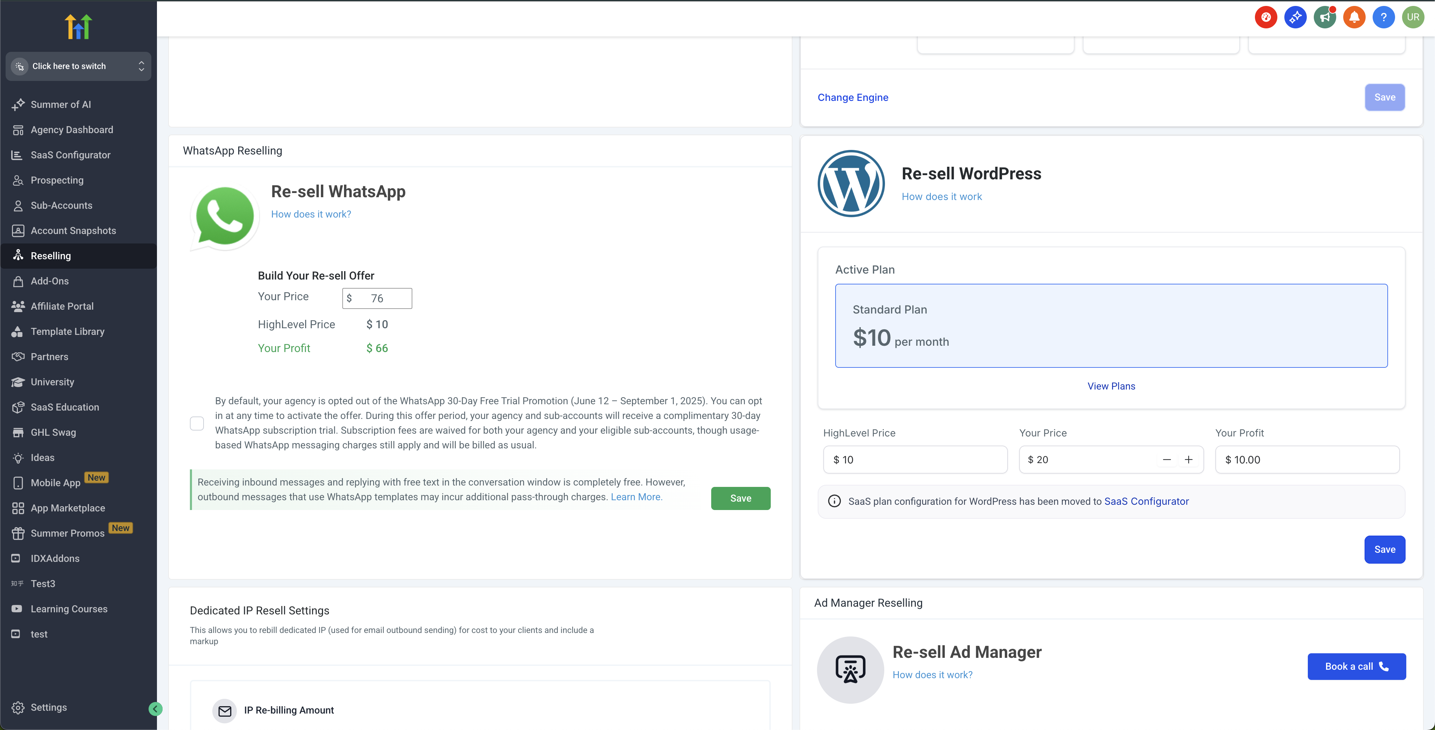Open the notifications bell icon

pyautogui.click(x=1354, y=17)
